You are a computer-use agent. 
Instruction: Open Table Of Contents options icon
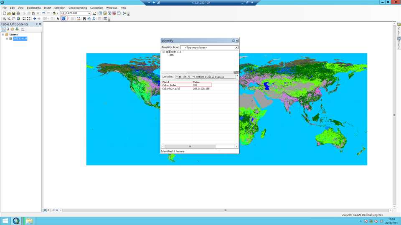23,29
